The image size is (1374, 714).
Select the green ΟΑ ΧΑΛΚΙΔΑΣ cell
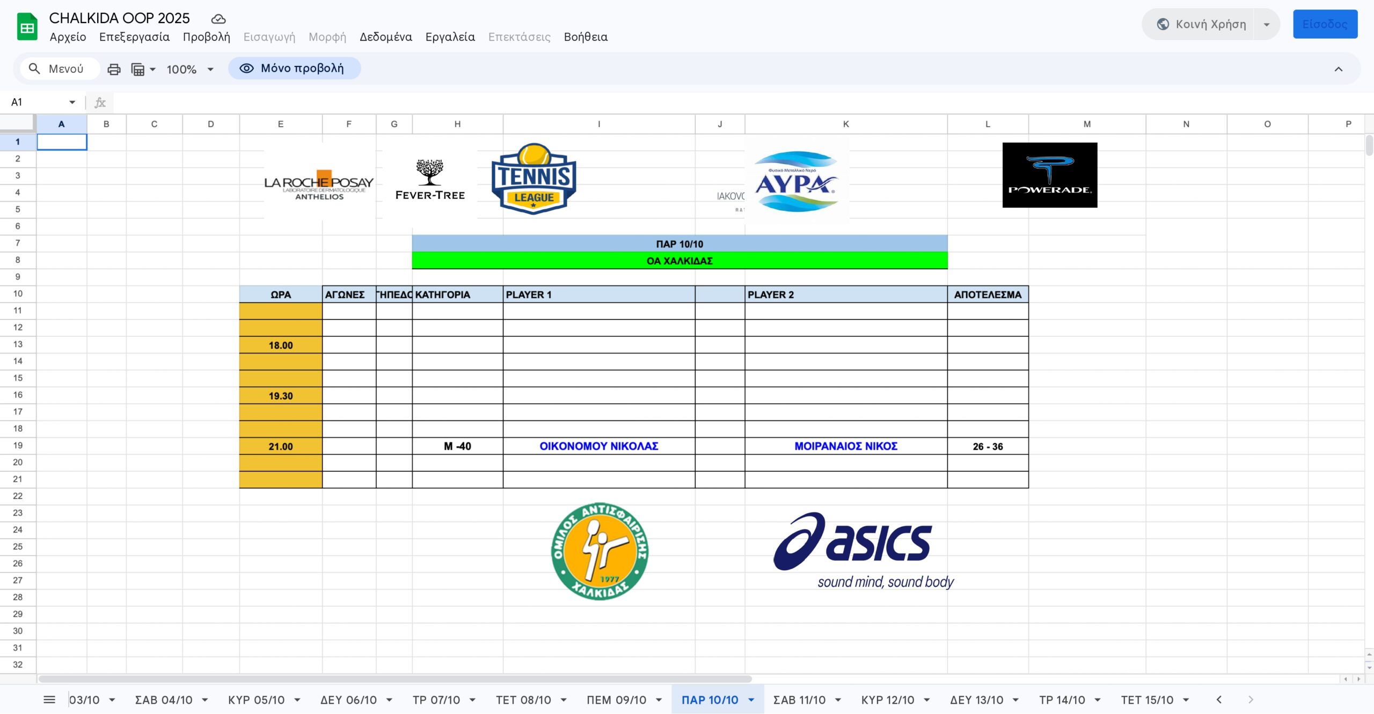coord(679,261)
